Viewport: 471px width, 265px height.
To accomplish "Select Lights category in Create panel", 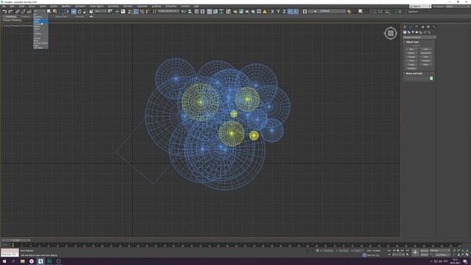I will [x=413, y=32].
